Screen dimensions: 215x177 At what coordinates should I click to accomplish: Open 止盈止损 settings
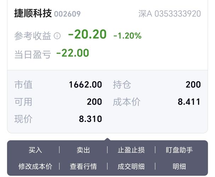[131, 150]
